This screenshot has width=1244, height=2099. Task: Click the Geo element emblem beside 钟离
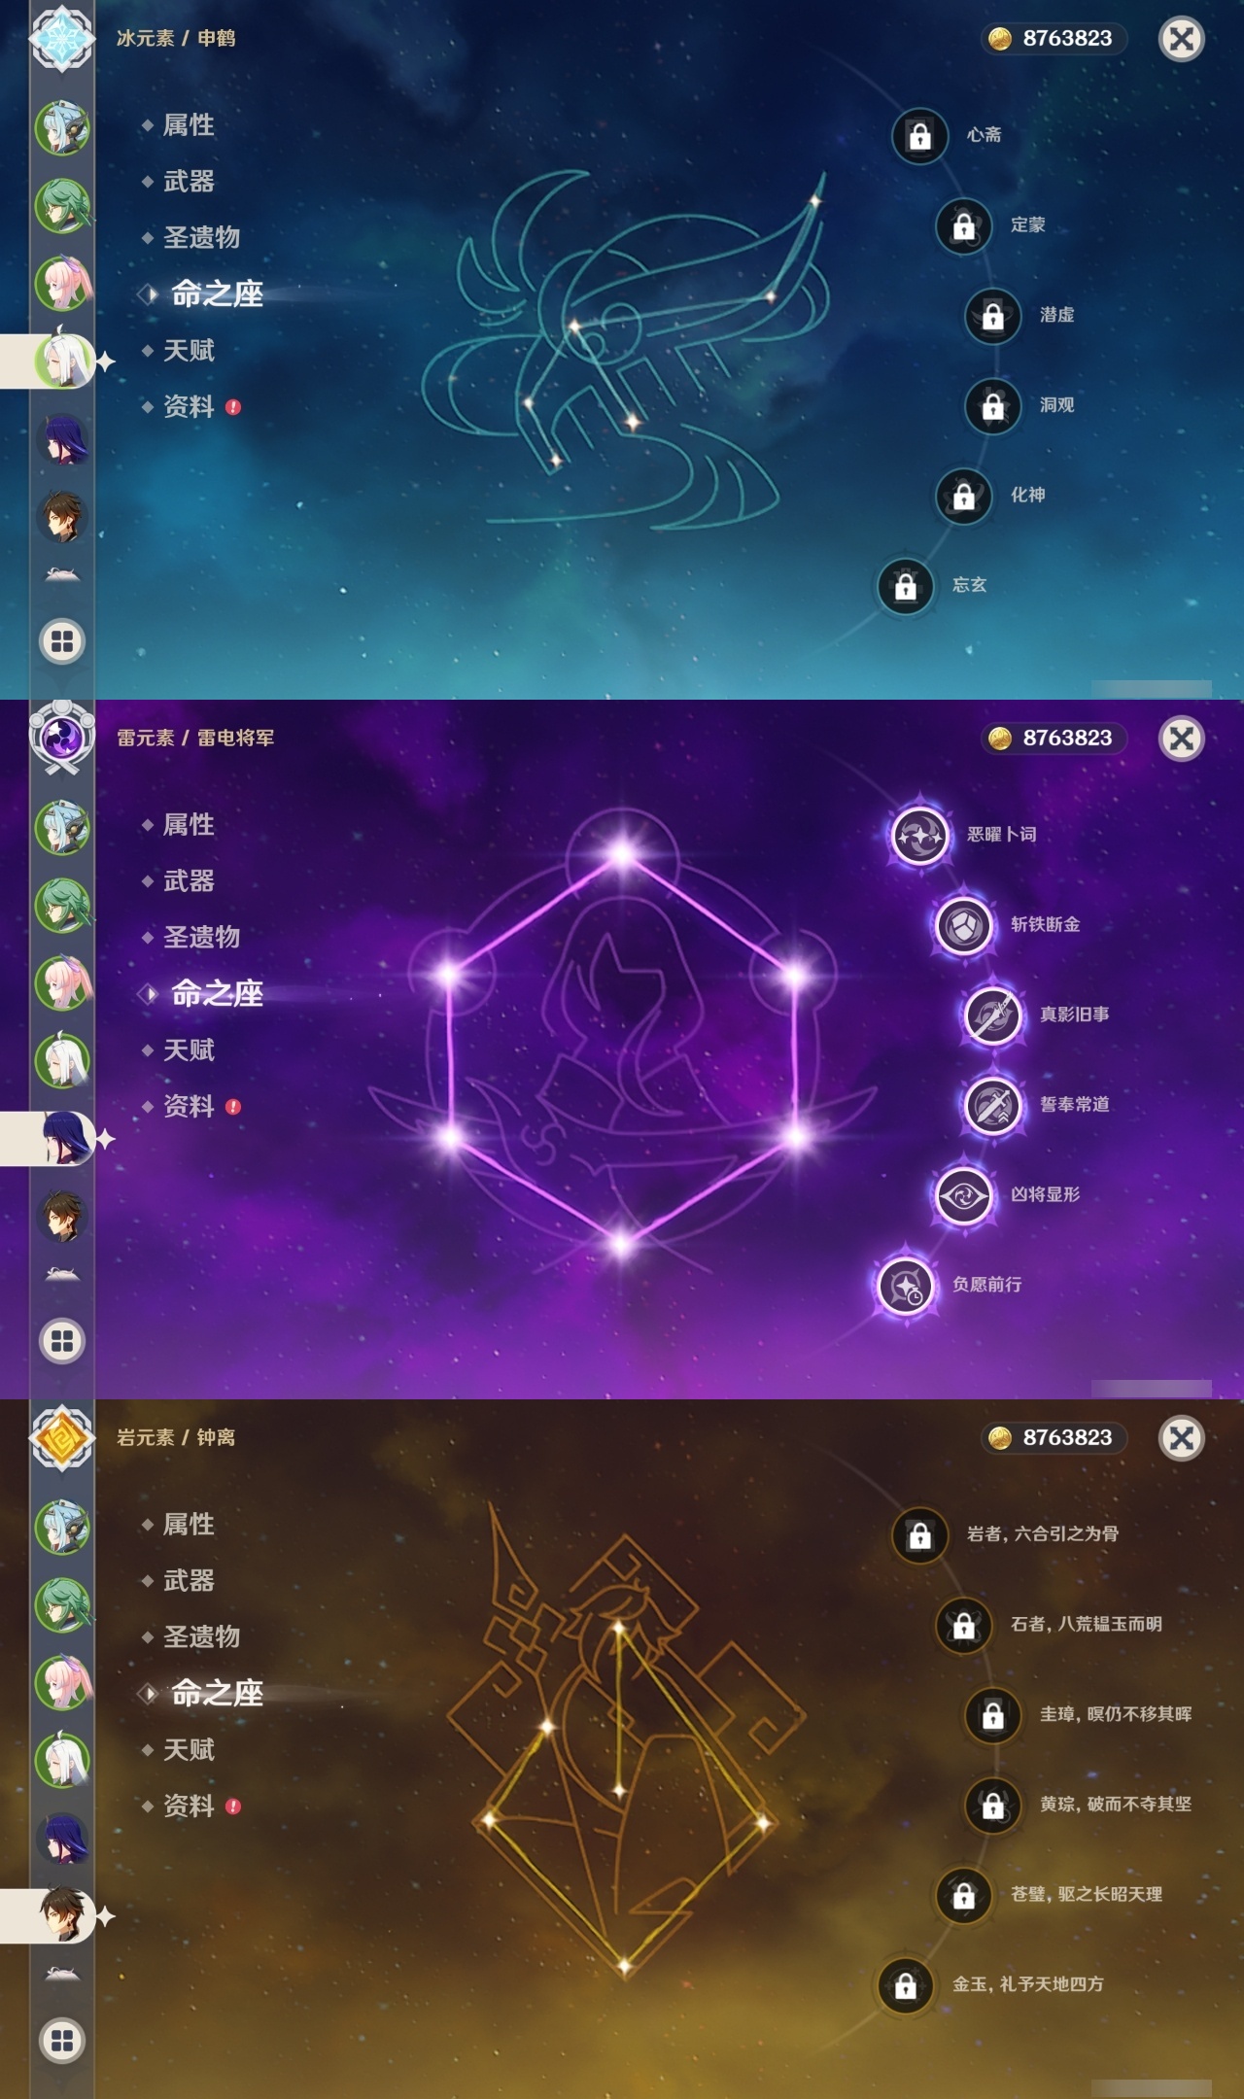point(61,1437)
